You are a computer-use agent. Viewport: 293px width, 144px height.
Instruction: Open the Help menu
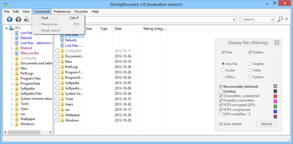(95, 12)
